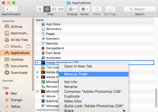
Task: Open Downloads in the sidebar
Action: pos(15,73)
